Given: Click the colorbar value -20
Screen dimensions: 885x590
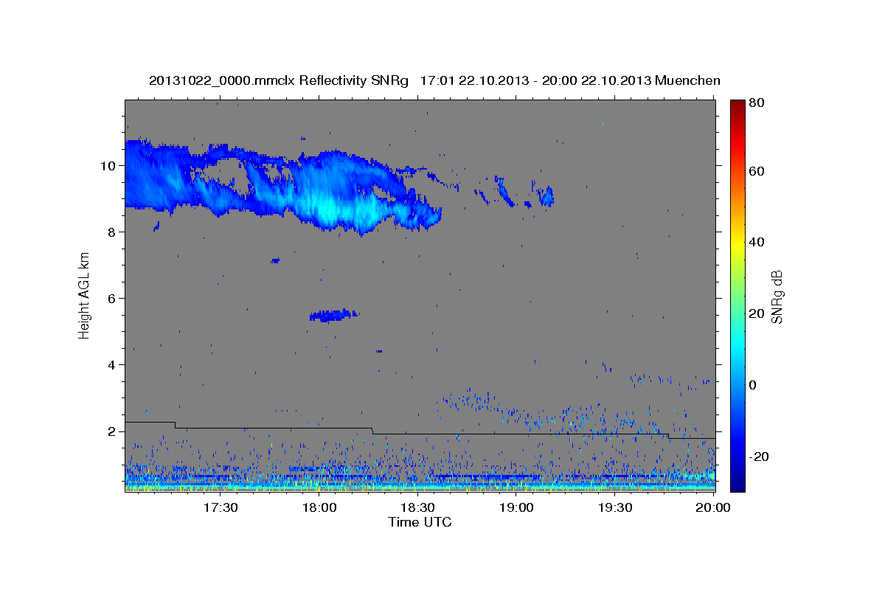Looking at the screenshot, I should pos(757,457).
